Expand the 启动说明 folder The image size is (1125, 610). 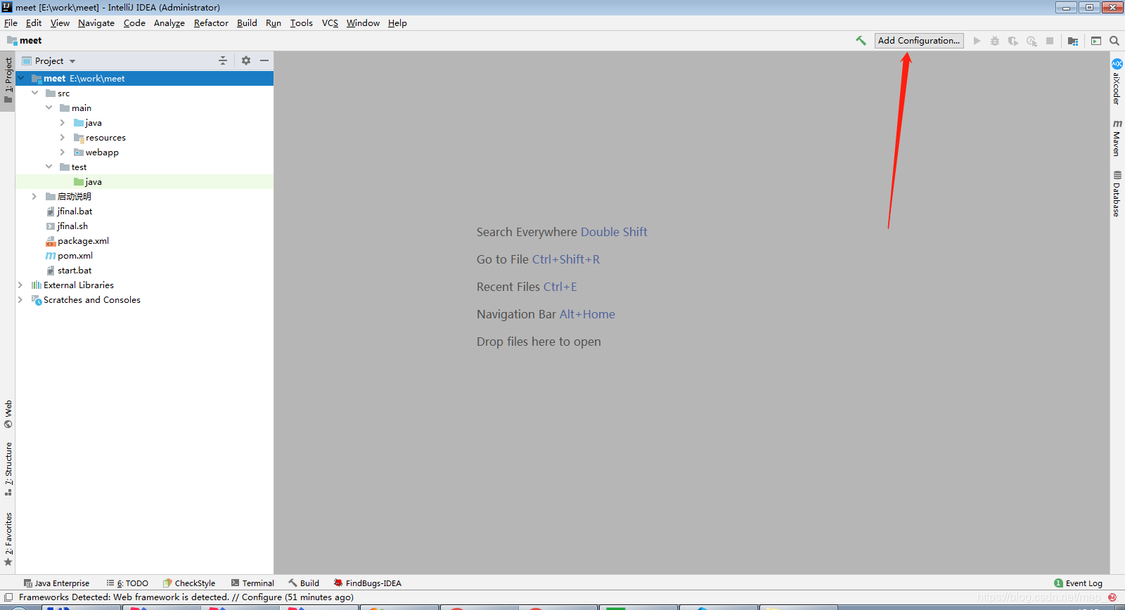tap(34, 196)
